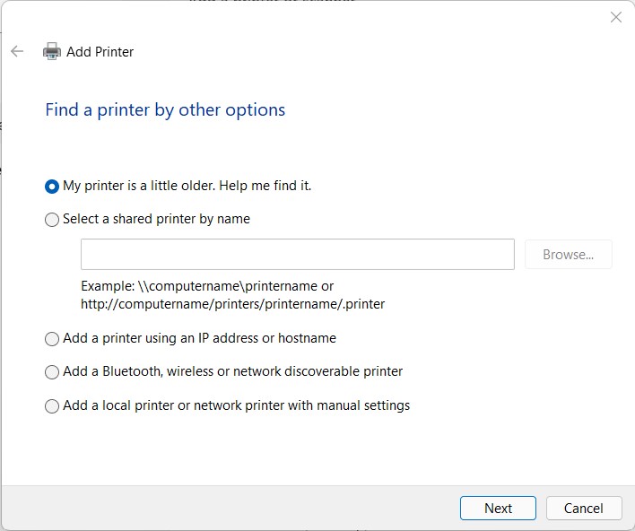
Task: Click the shared printer name text field
Action: coord(297,255)
